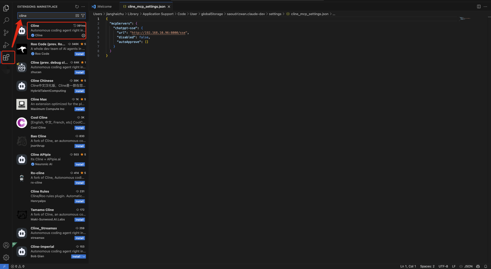The height and width of the screenshot is (269, 491).
Task: Click the Library breadcrumb segment
Action: tap(133, 14)
